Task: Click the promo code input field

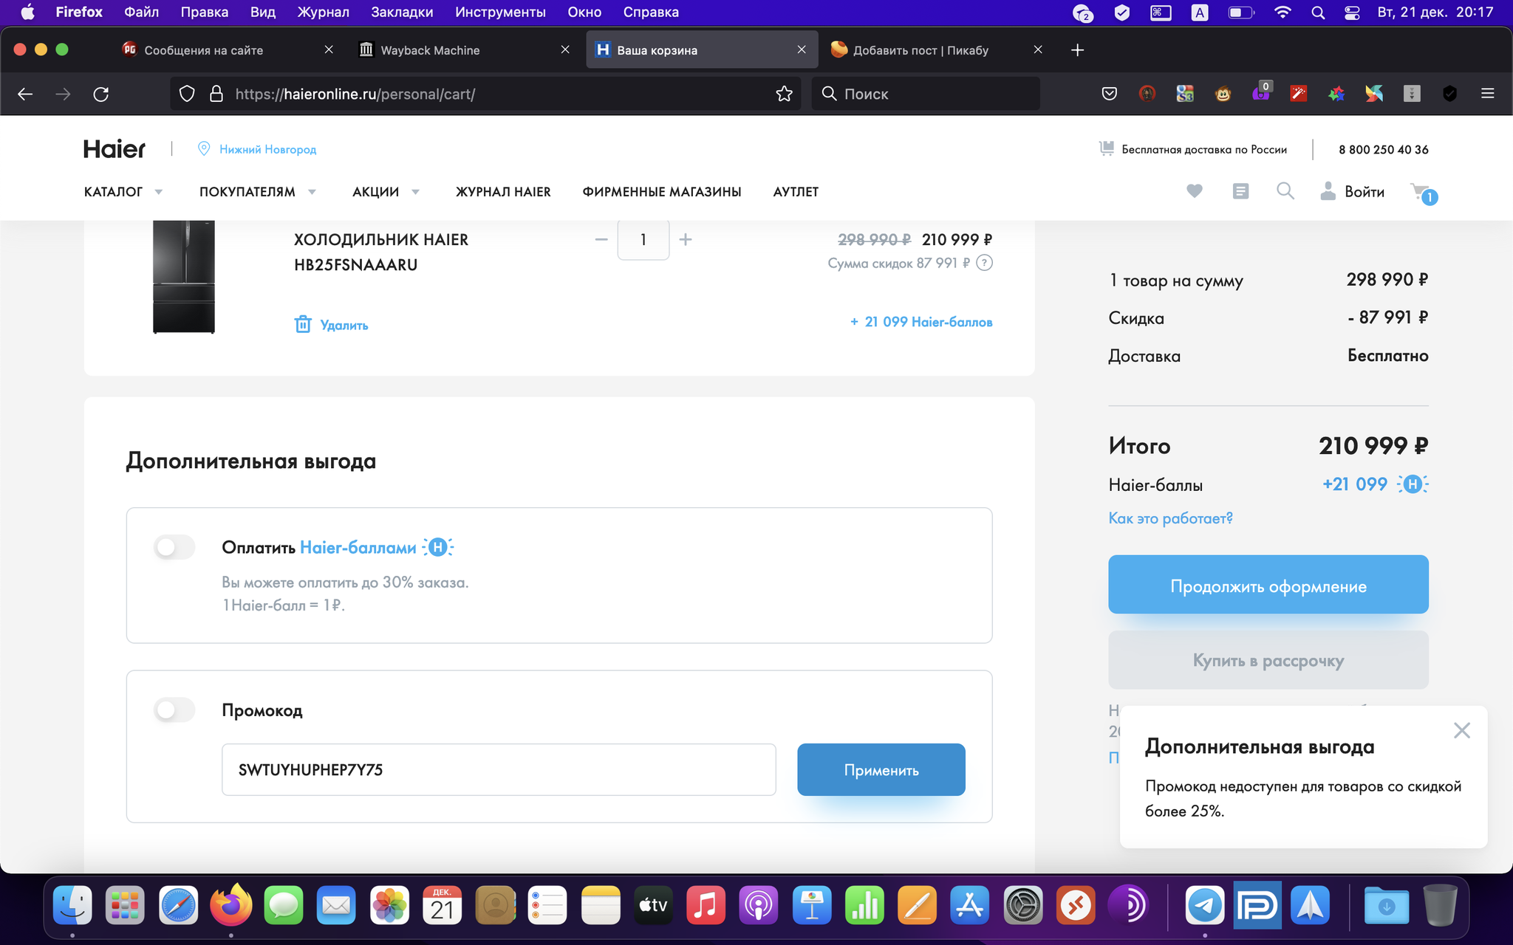Action: [x=499, y=769]
